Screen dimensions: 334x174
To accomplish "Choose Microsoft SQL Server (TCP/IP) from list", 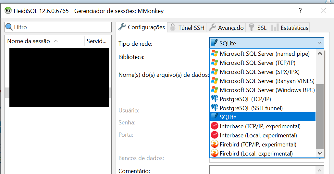I will coord(263,63).
